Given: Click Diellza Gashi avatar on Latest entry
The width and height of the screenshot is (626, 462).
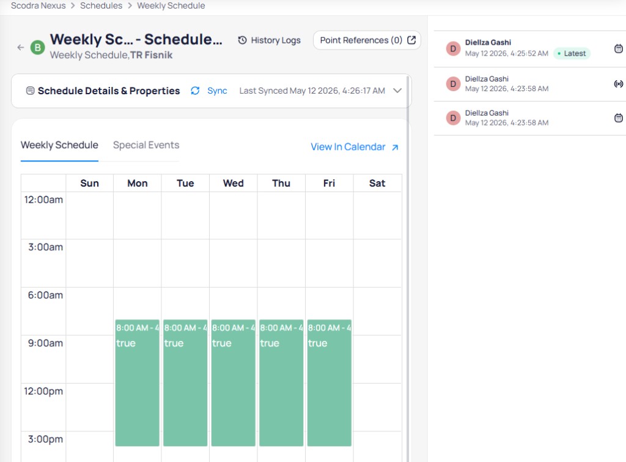Looking at the screenshot, I should [x=453, y=49].
